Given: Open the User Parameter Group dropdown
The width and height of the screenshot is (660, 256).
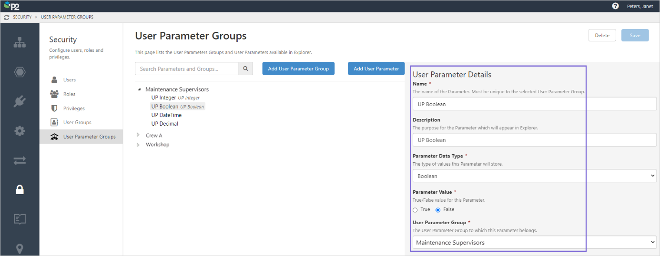Looking at the screenshot, I should point(534,243).
